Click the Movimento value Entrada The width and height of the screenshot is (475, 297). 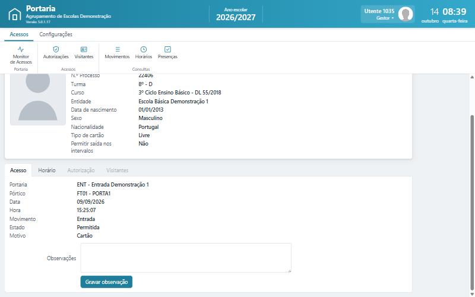[85, 219]
